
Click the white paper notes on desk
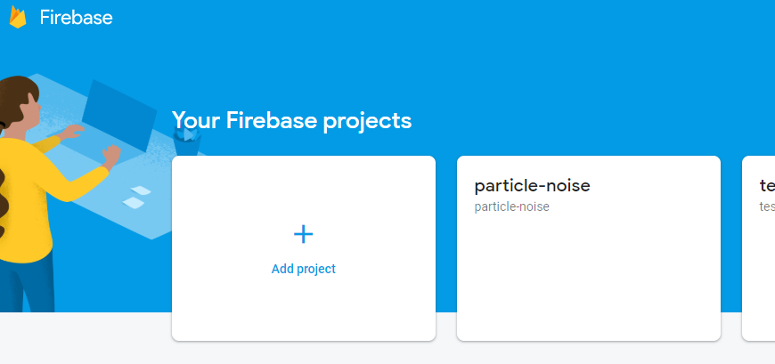pos(136,197)
